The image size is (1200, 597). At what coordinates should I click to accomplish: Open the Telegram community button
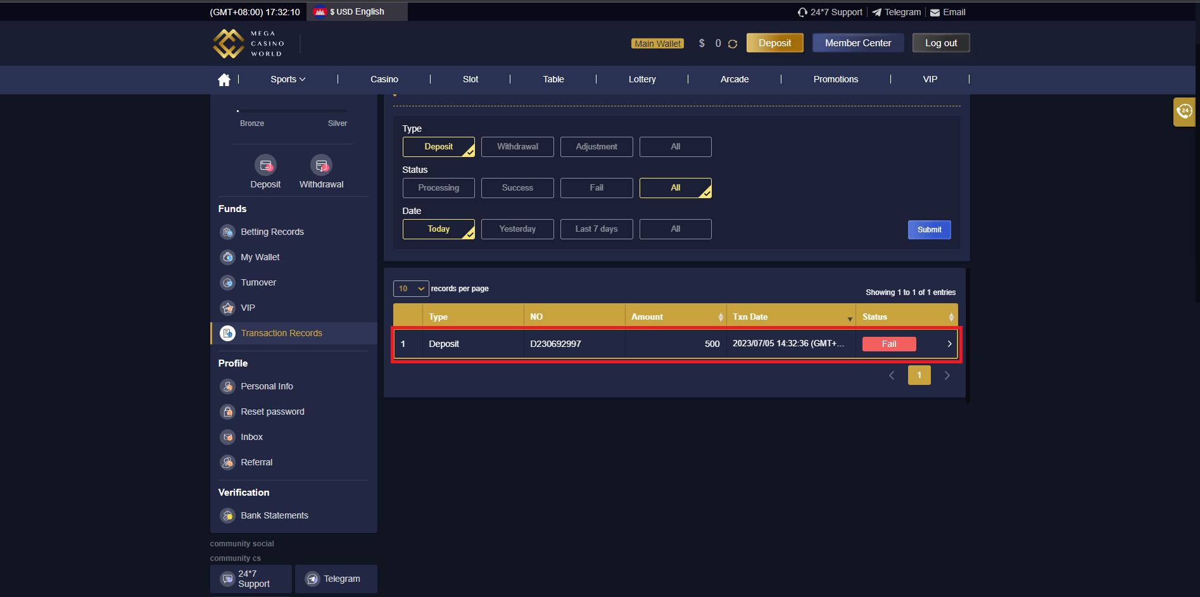336,579
